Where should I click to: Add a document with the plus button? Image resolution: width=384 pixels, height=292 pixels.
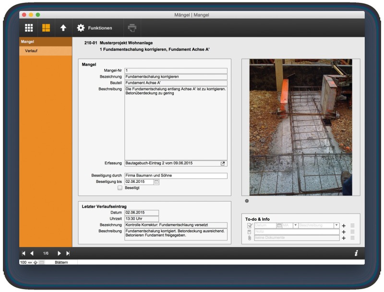point(344,238)
